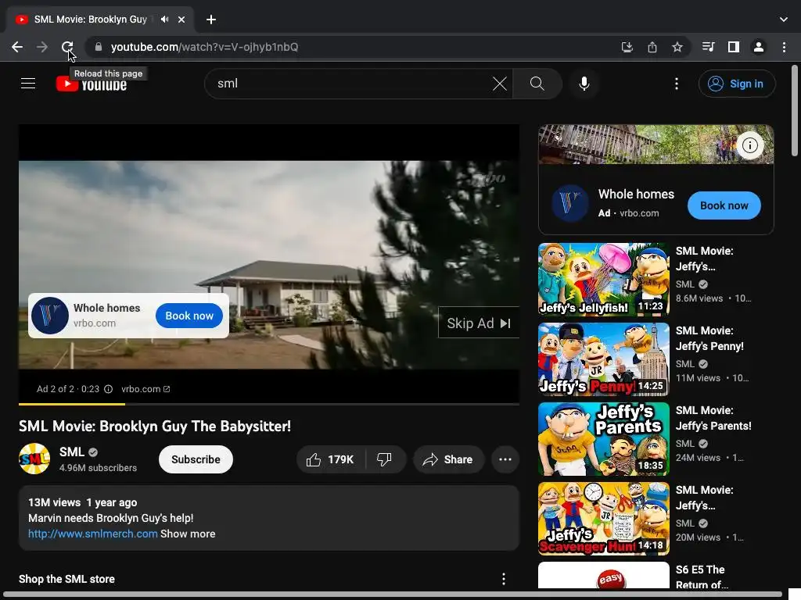Image resolution: width=801 pixels, height=600 pixels.
Task: Click the S6 E5 The Return of title
Action: click(x=702, y=577)
